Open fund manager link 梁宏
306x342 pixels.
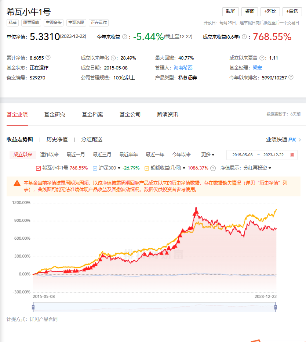click(257, 68)
